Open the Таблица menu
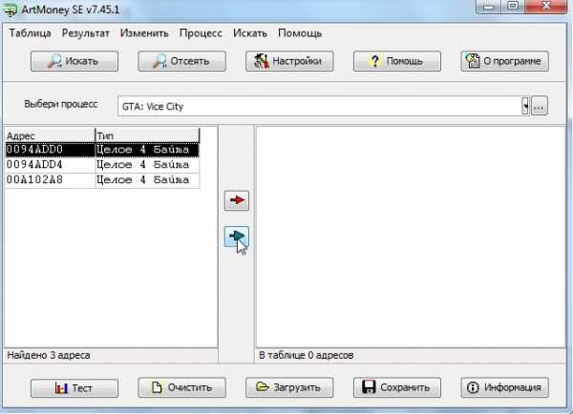 coord(30,33)
